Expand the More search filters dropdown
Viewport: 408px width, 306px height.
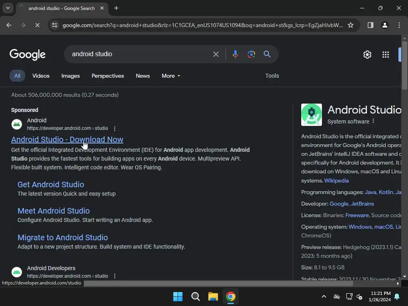pyautogui.click(x=171, y=76)
